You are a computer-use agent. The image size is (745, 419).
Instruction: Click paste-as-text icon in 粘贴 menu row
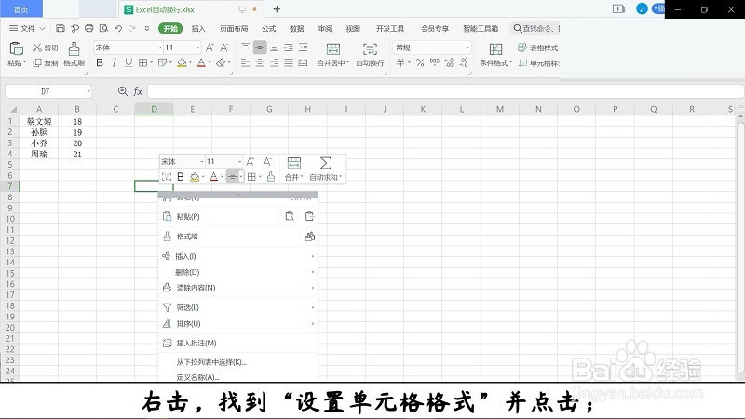pyautogui.click(x=290, y=217)
